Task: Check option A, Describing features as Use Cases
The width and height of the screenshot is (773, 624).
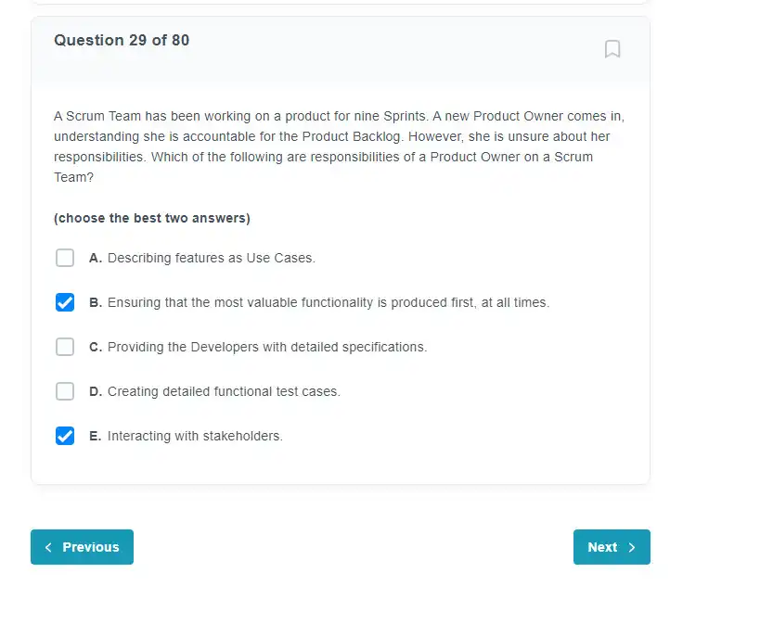Action: click(65, 258)
